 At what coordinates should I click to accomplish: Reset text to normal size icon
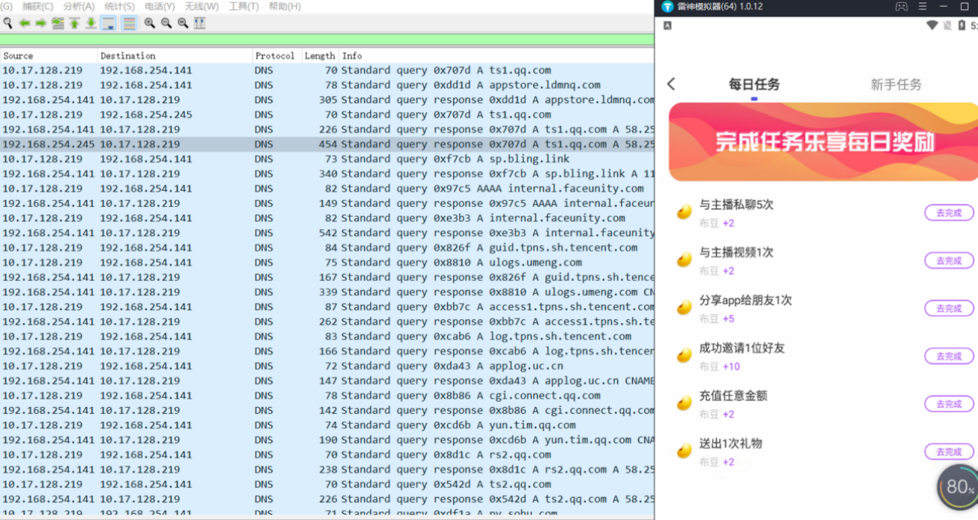tap(183, 23)
